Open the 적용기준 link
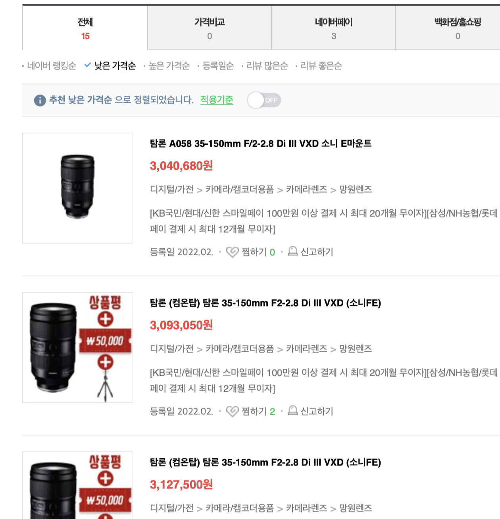500x519 pixels. (x=217, y=100)
